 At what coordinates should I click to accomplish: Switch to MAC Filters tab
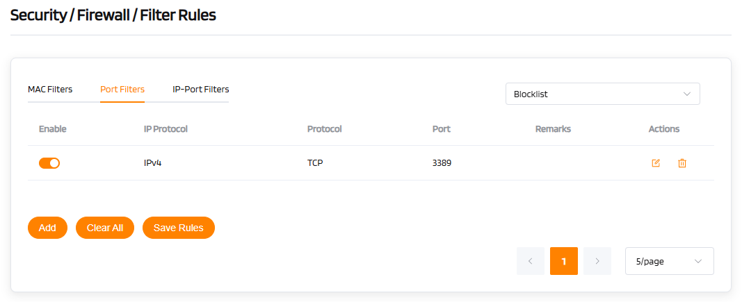pyautogui.click(x=50, y=89)
